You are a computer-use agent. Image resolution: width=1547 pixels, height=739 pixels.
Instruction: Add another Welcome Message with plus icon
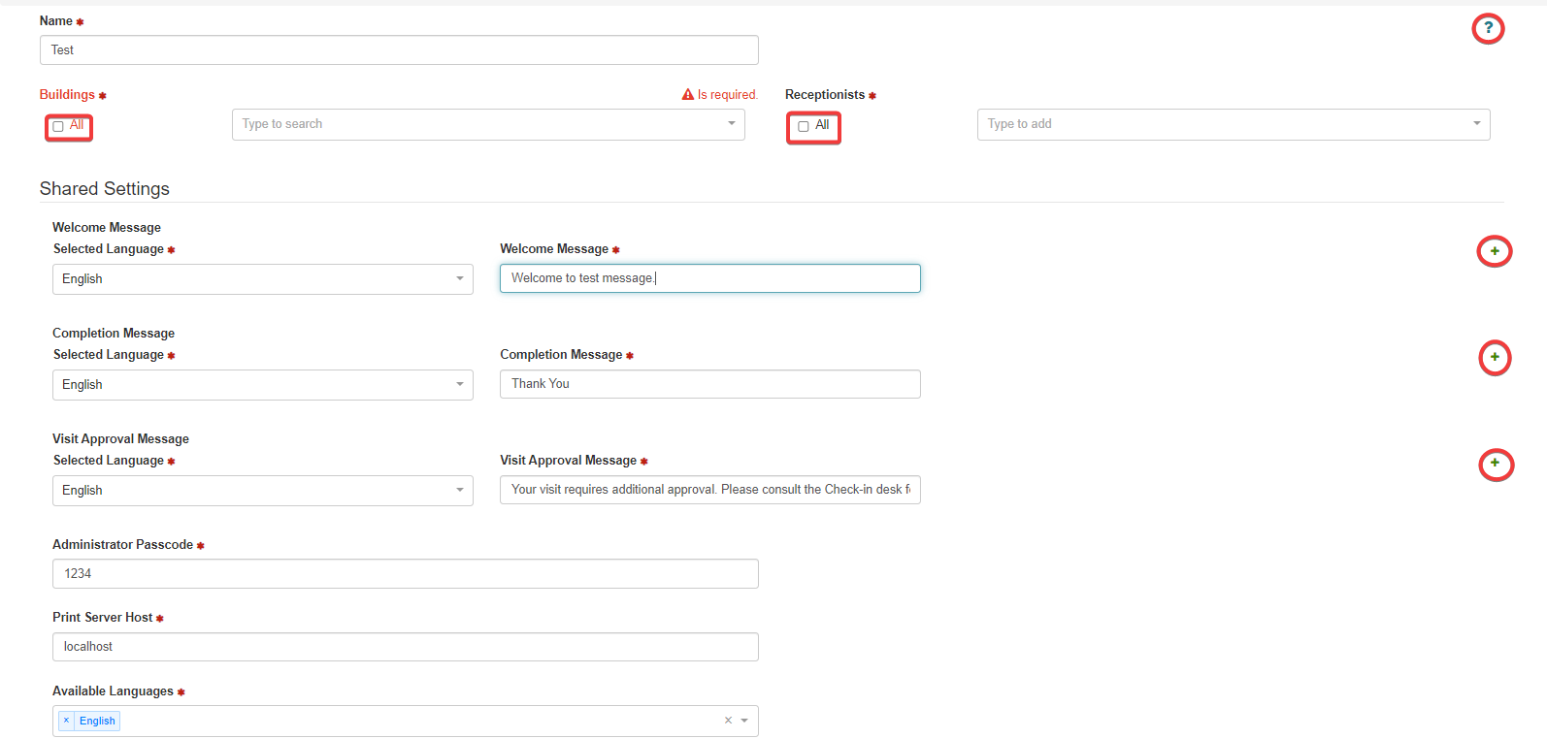point(1495,251)
